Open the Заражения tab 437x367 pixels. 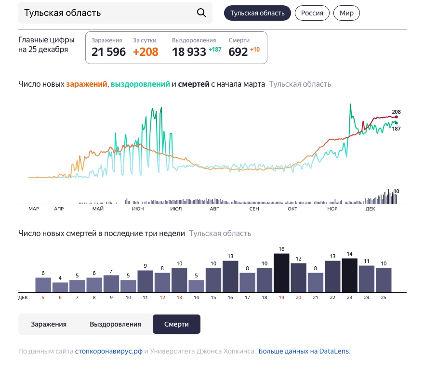[49, 324]
